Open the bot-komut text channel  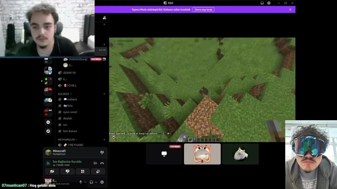pyautogui.click(x=82, y=131)
